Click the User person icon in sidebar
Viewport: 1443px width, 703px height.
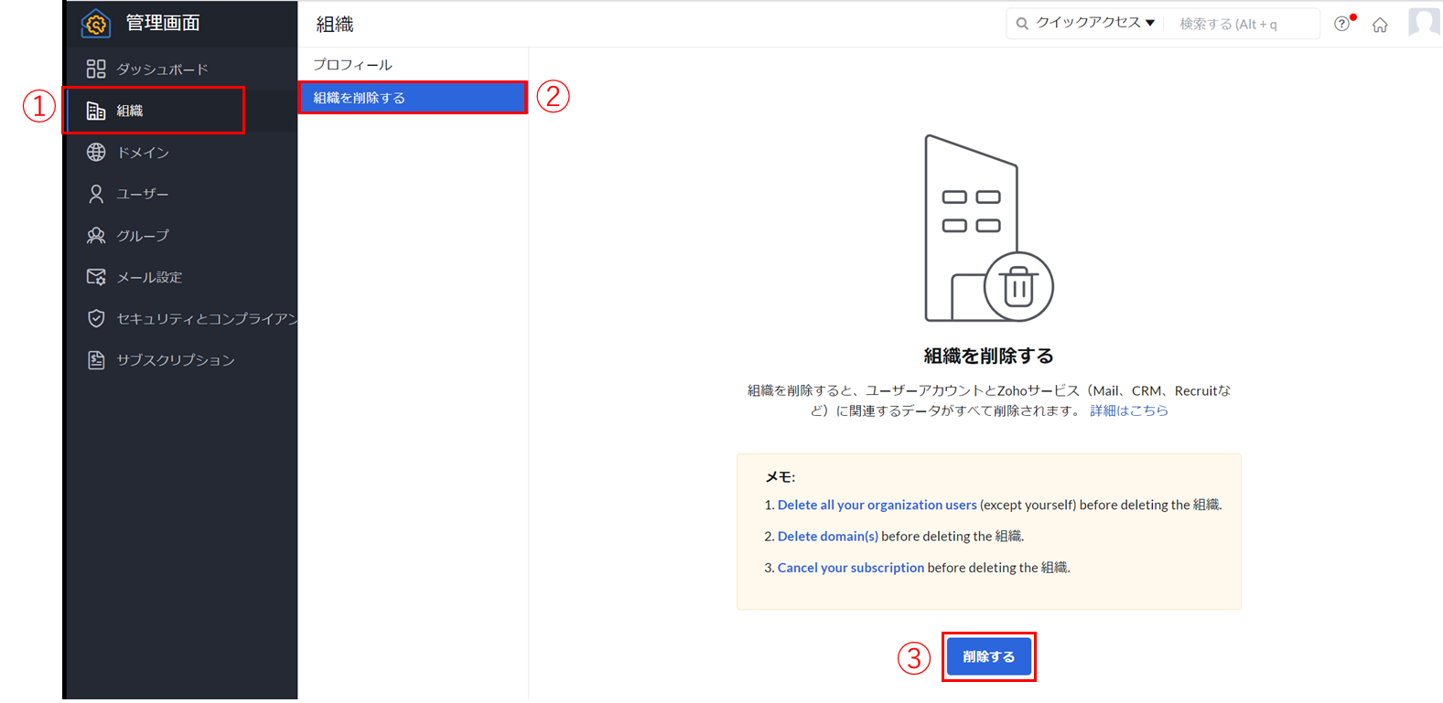coord(96,194)
